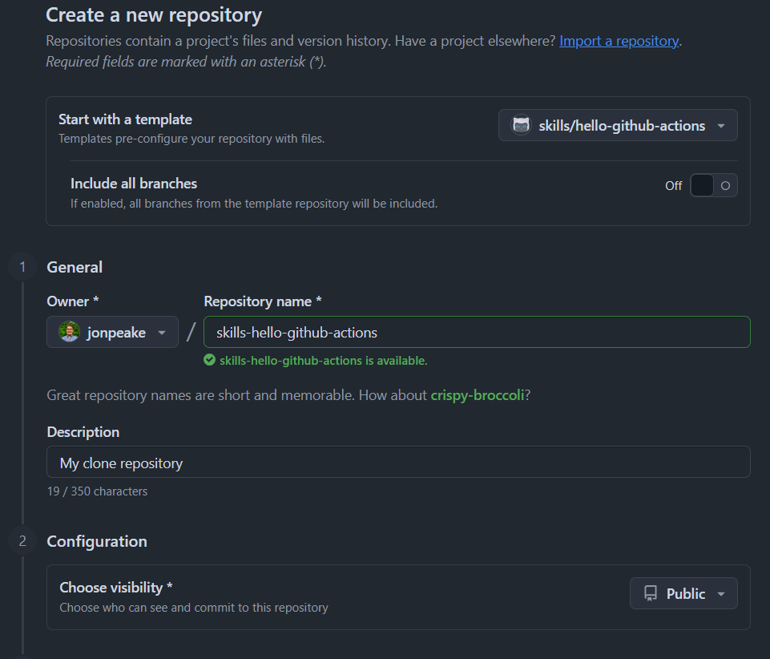The height and width of the screenshot is (659, 770).
Task: Enable the Include all branches toggle
Action: (713, 185)
